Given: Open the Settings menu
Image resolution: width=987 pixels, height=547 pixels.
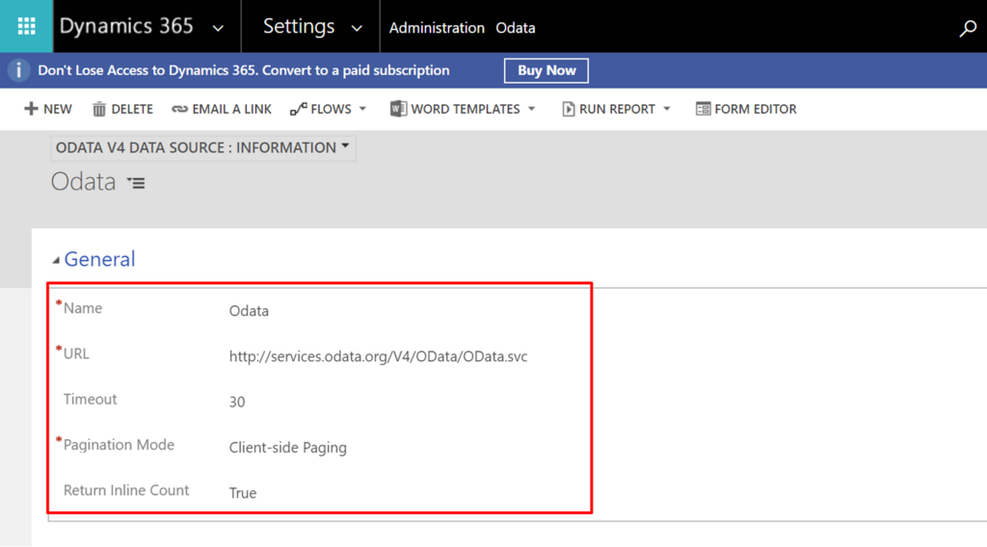Looking at the screenshot, I should 299,26.
